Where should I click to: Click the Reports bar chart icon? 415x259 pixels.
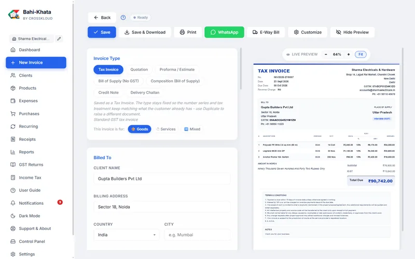tap(12, 152)
